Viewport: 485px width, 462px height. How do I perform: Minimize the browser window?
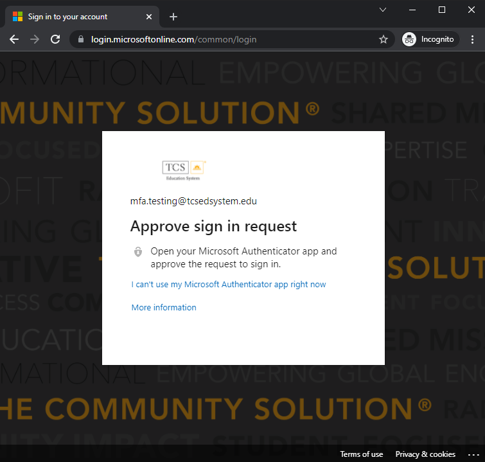point(412,10)
